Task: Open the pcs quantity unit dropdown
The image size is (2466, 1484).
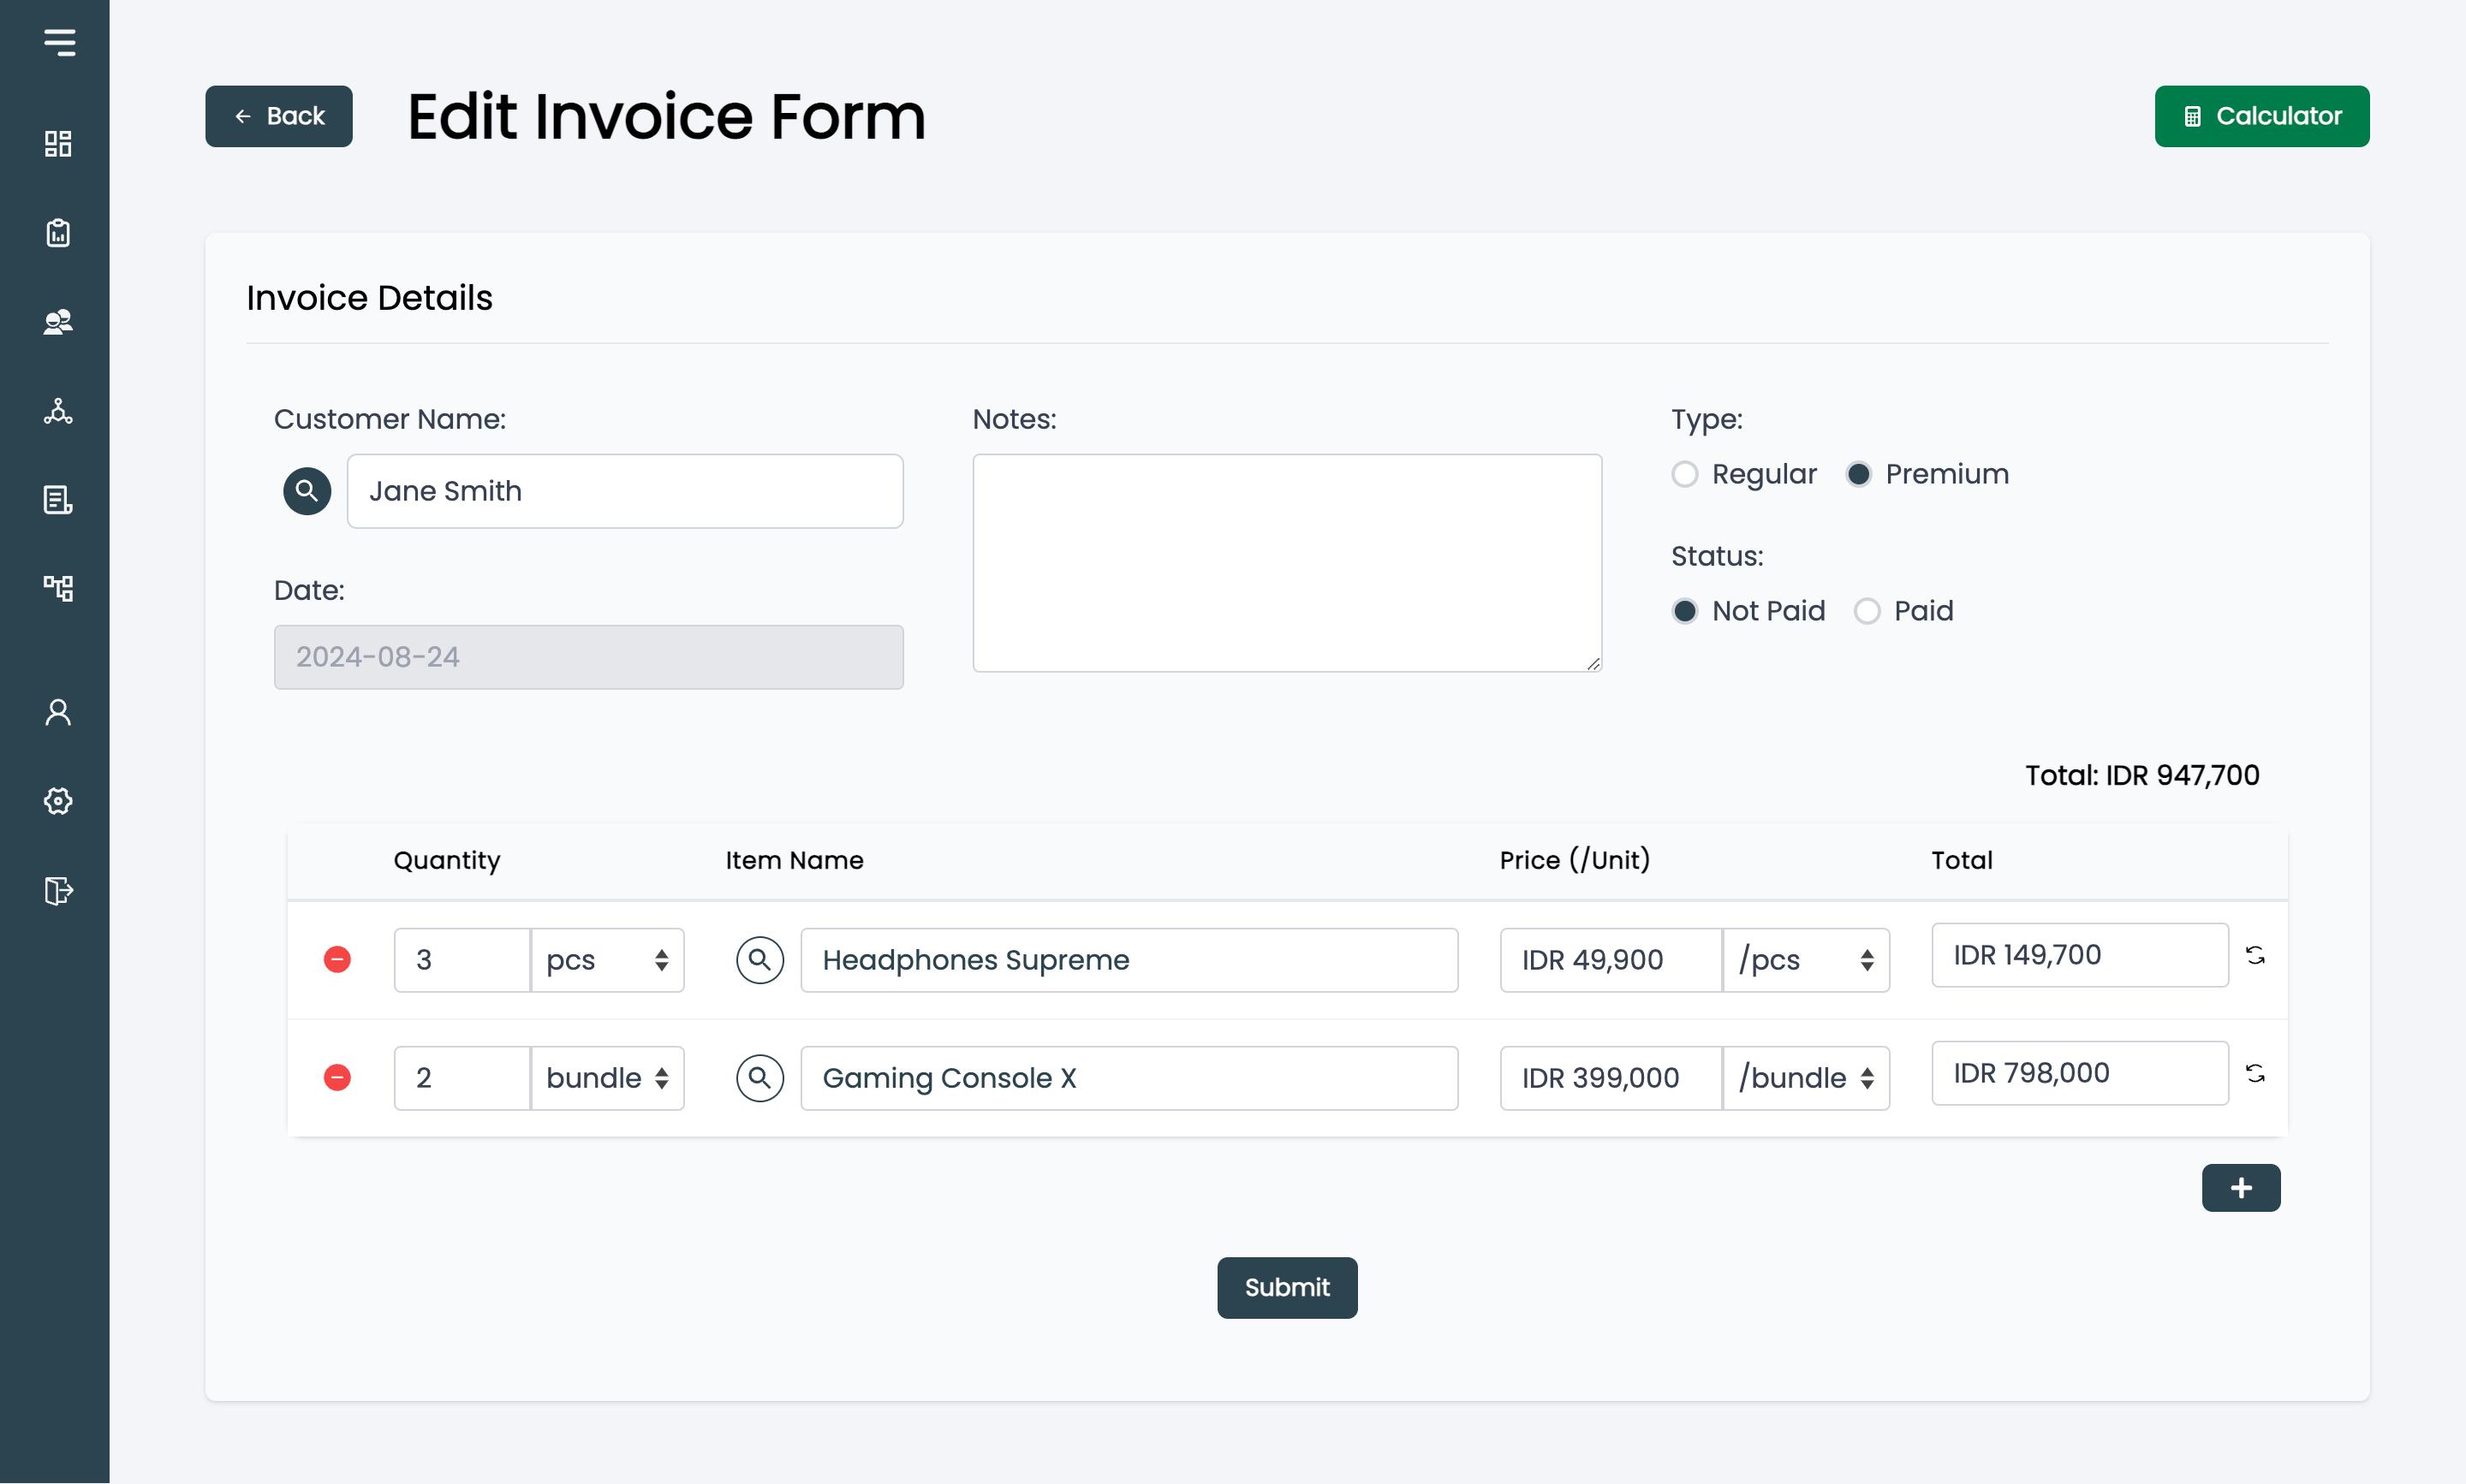Action: coord(607,960)
